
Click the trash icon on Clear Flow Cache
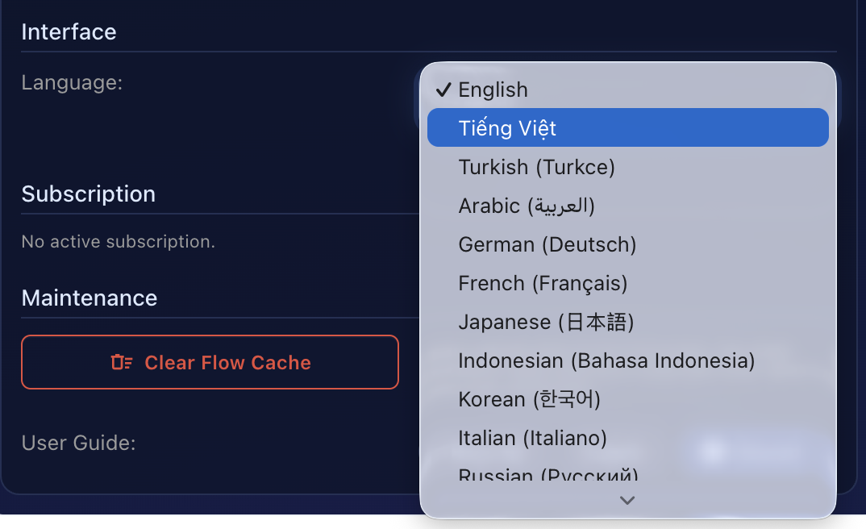[x=121, y=362]
